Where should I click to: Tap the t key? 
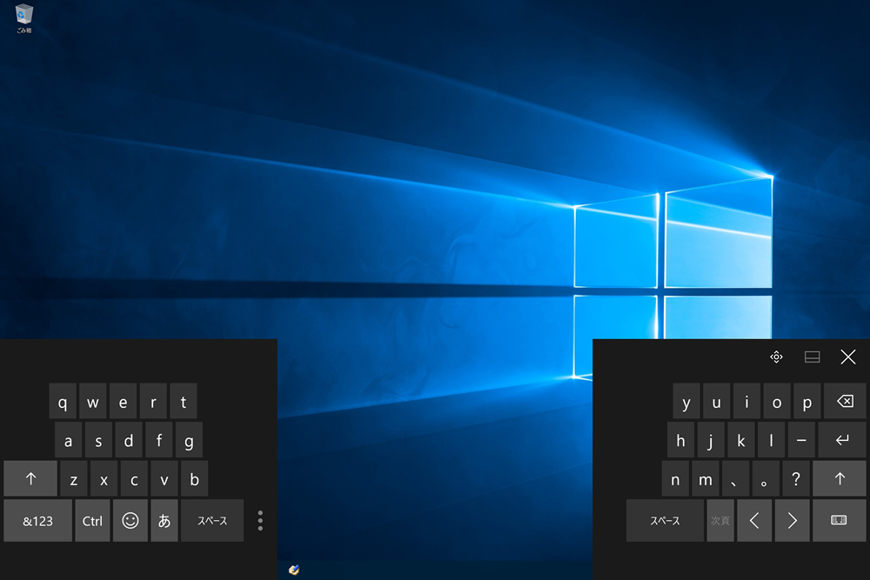[x=183, y=401]
